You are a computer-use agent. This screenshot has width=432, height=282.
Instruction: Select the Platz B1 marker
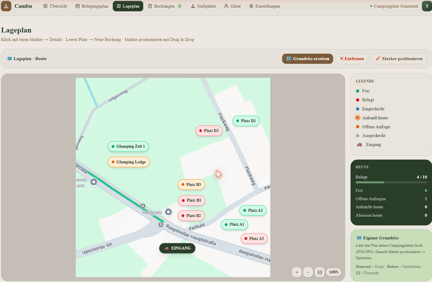192,200
